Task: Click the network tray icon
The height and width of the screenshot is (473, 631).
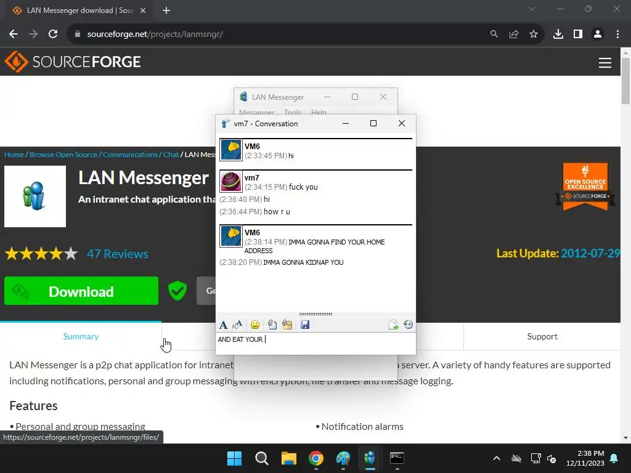Action: point(535,458)
